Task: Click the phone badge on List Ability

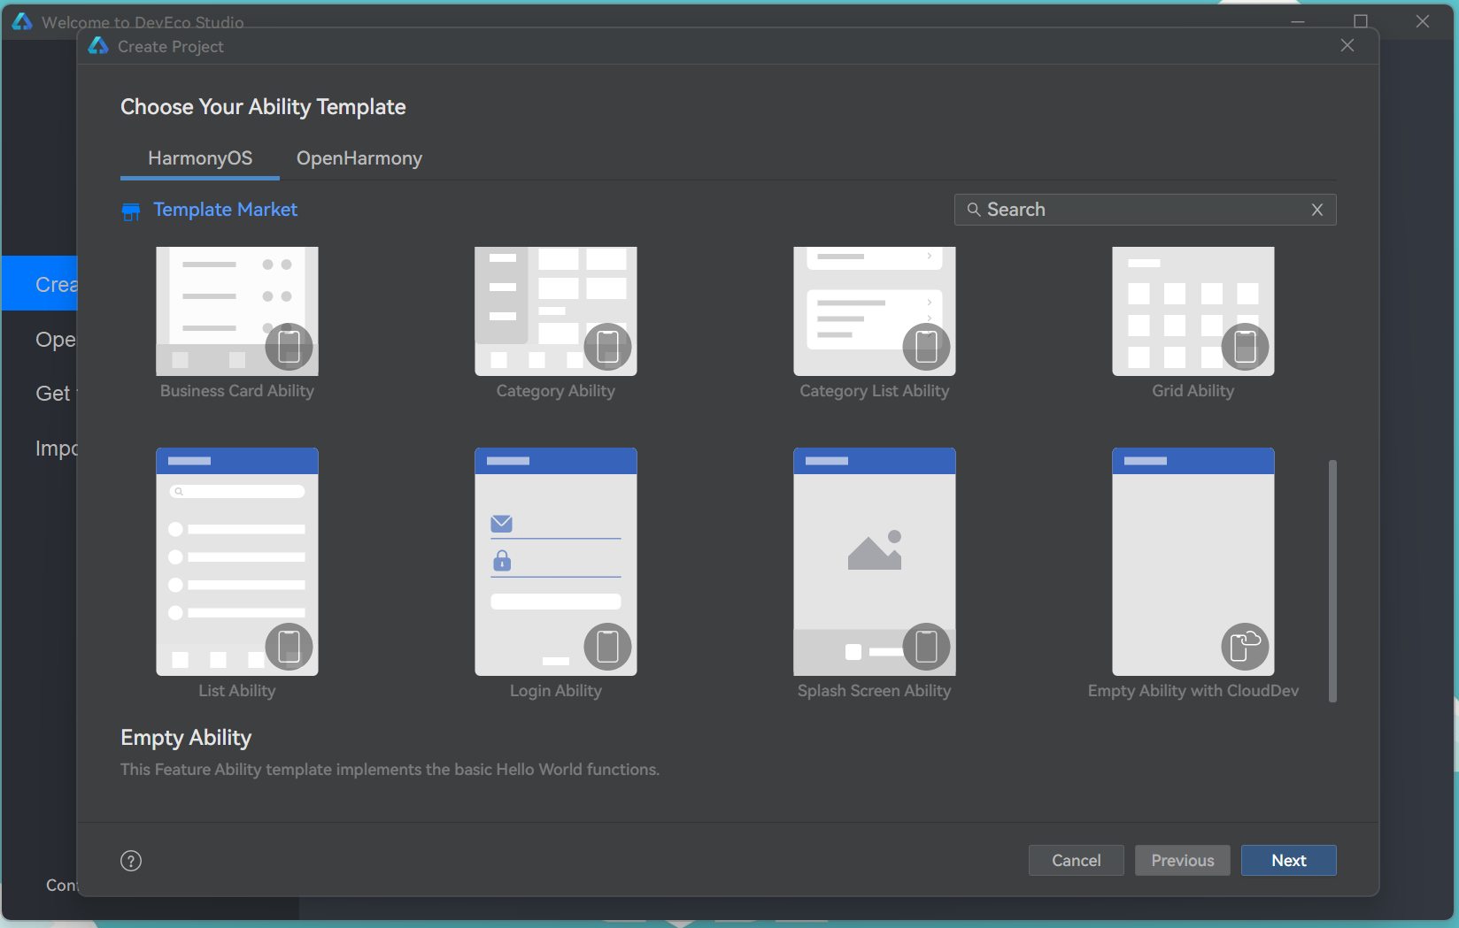Action: click(x=289, y=647)
